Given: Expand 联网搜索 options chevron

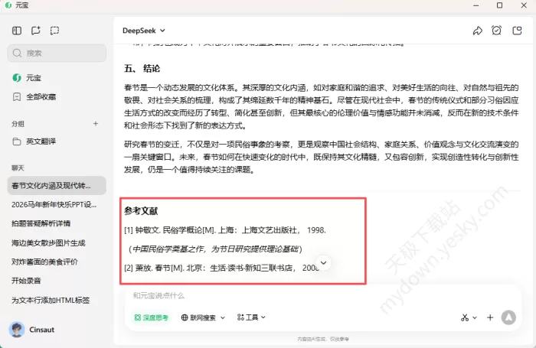Looking at the screenshot, I should (x=223, y=317).
